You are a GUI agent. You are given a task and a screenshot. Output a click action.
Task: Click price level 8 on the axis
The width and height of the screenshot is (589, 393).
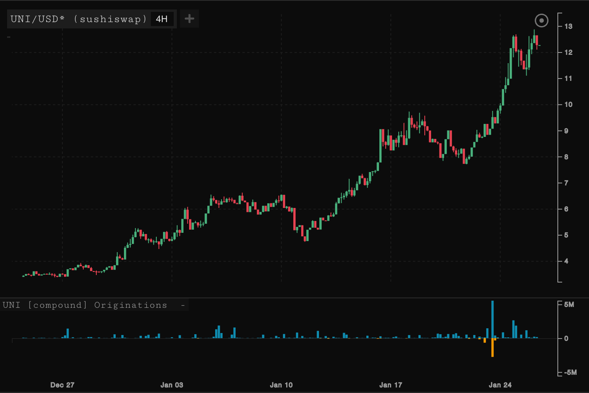(x=566, y=157)
